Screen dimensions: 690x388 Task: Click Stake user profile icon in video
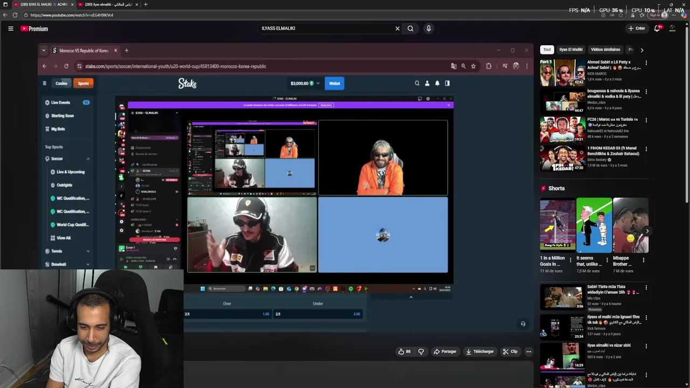click(427, 84)
